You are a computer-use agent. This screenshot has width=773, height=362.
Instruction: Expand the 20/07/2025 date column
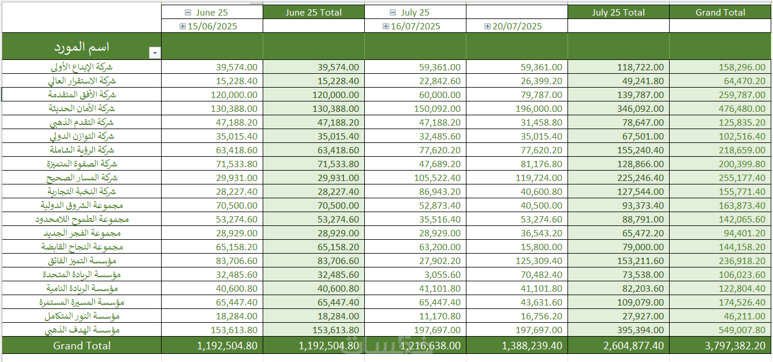pos(487,27)
